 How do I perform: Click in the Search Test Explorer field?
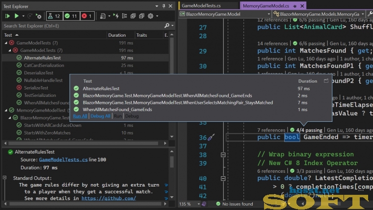click(83, 25)
